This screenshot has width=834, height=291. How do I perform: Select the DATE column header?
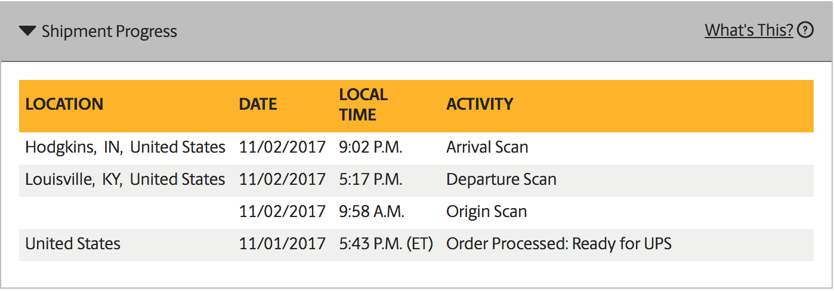click(x=258, y=104)
